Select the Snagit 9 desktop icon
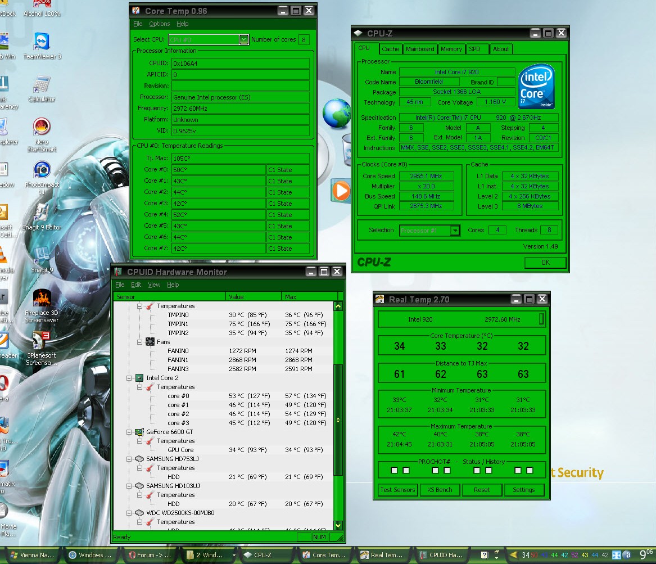 (42, 260)
